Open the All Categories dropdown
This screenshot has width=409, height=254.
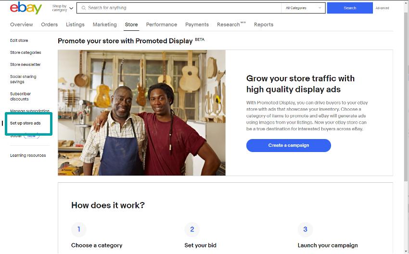pyautogui.click(x=303, y=8)
